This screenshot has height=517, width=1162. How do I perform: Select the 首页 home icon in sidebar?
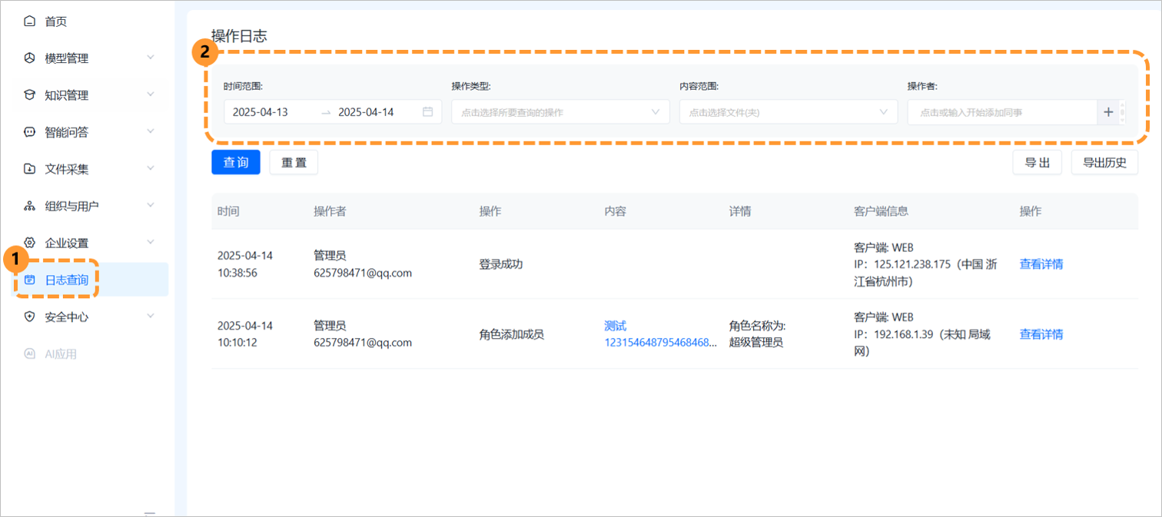coord(30,21)
